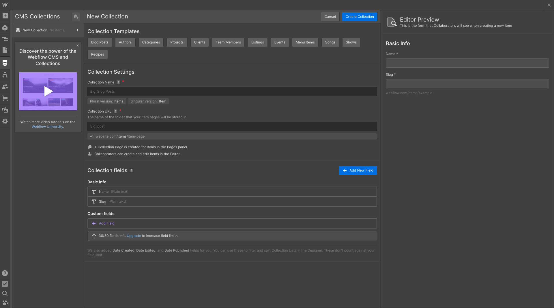The height and width of the screenshot is (308, 554).
Task: Click the Slug field text type icon
Action: click(94, 201)
